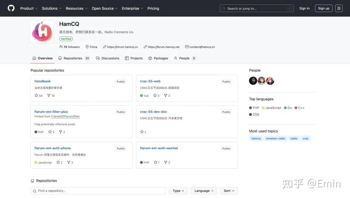Viewport: 350px width, 198px height.
Task: Click the GitHub logo in header
Action: click(11, 8)
